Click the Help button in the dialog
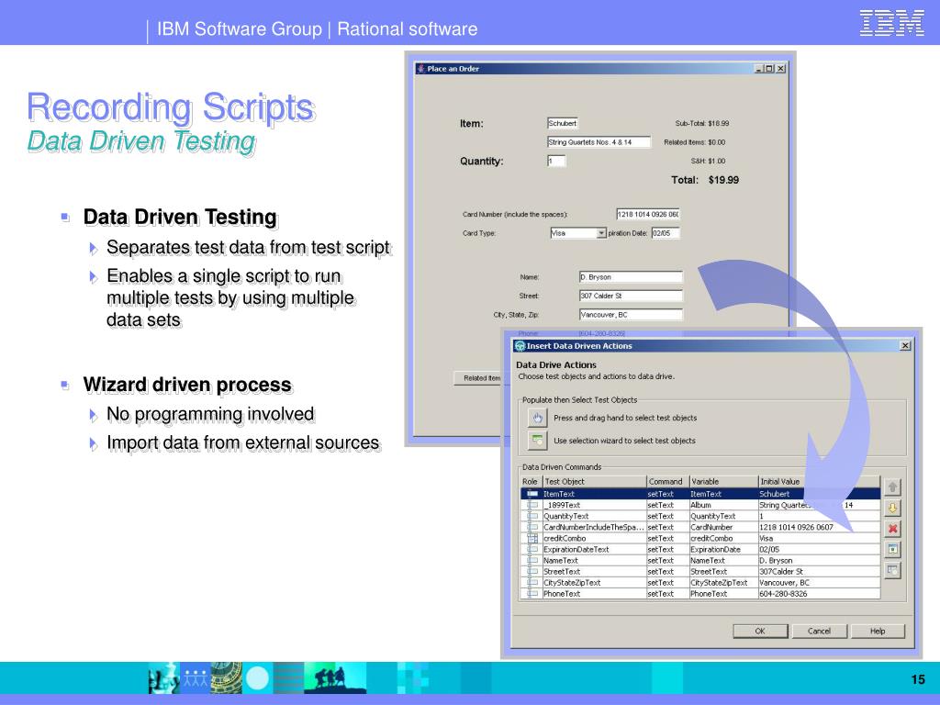The image size is (940, 705). [878, 631]
